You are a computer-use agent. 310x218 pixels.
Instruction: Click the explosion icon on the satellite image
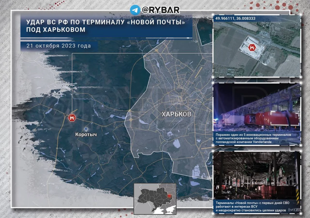point(251,47)
